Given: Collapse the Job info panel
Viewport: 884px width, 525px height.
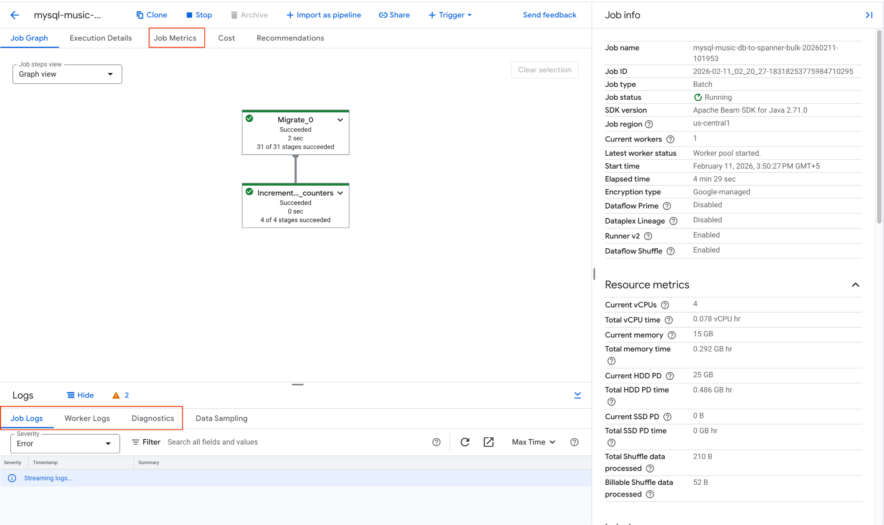Looking at the screenshot, I should tap(869, 15).
